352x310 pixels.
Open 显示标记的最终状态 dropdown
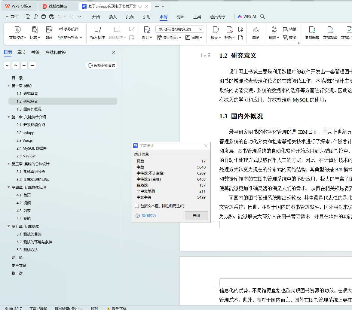point(180,29)
